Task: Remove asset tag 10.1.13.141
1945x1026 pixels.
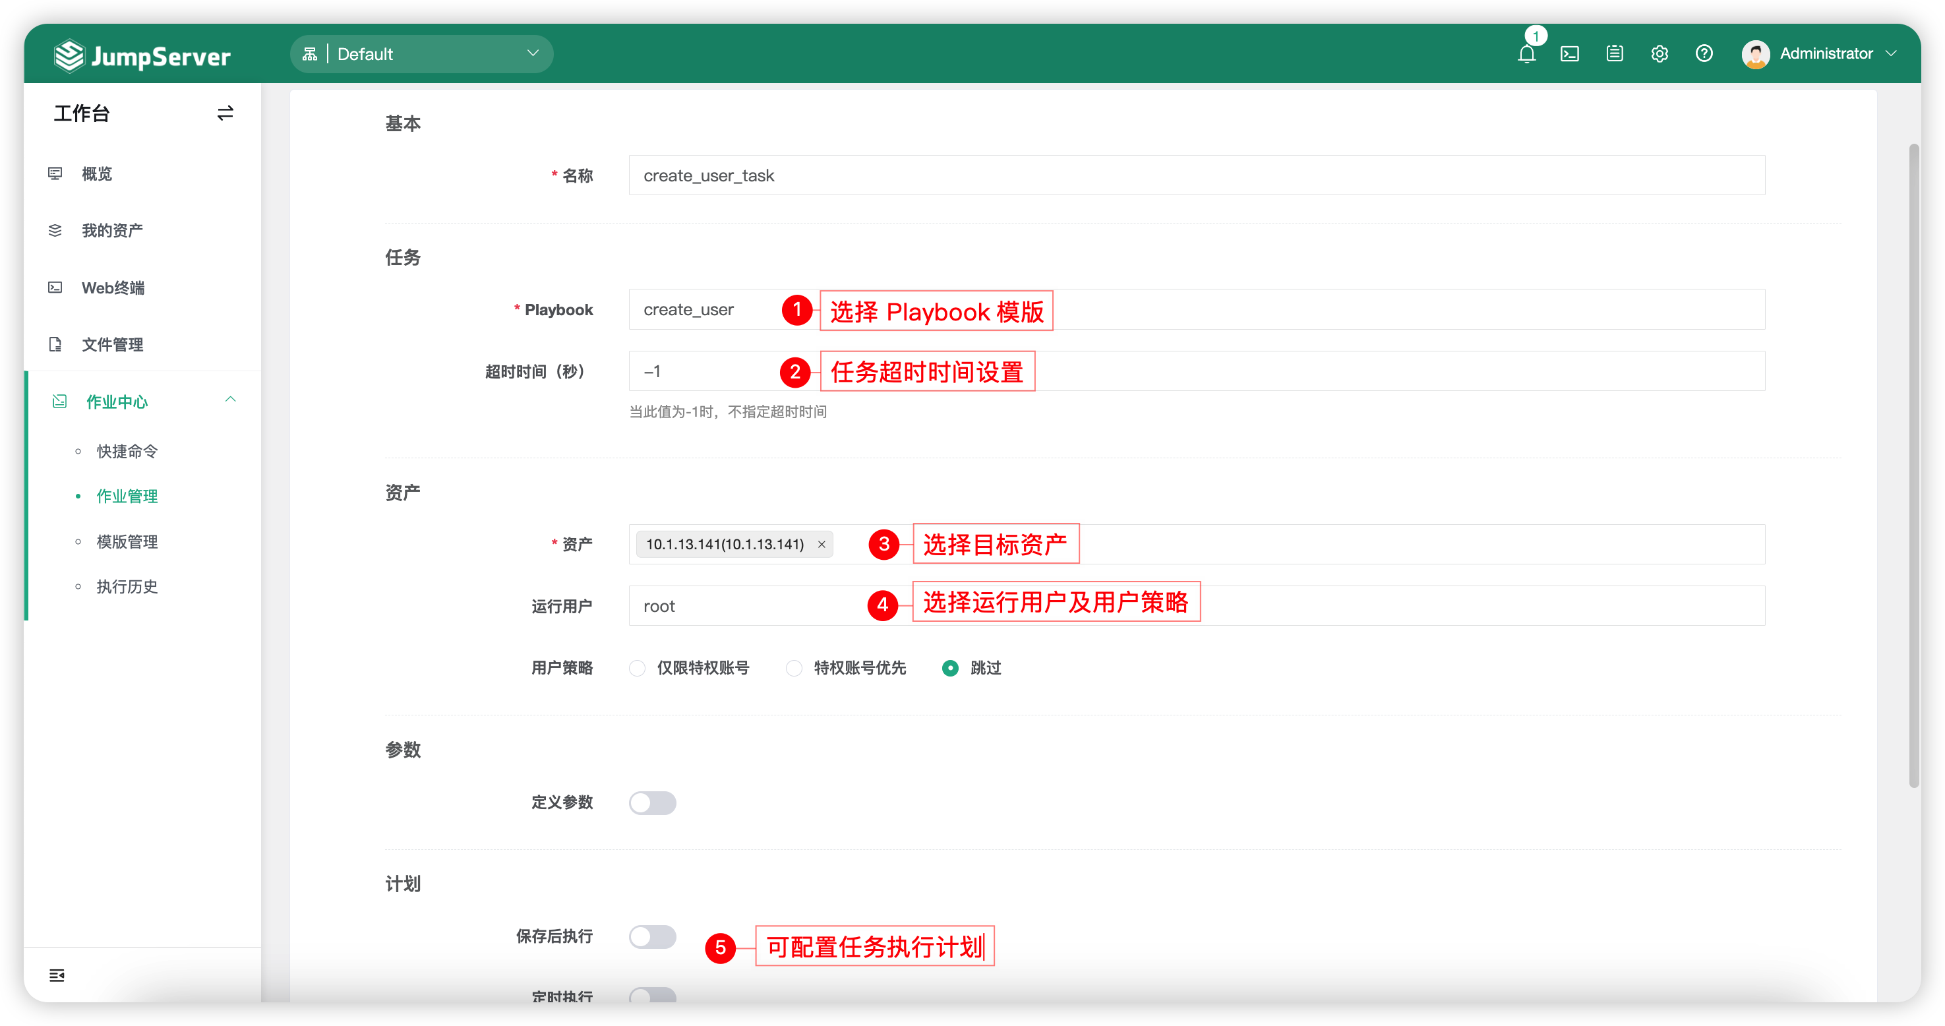Action: point(822,545)
